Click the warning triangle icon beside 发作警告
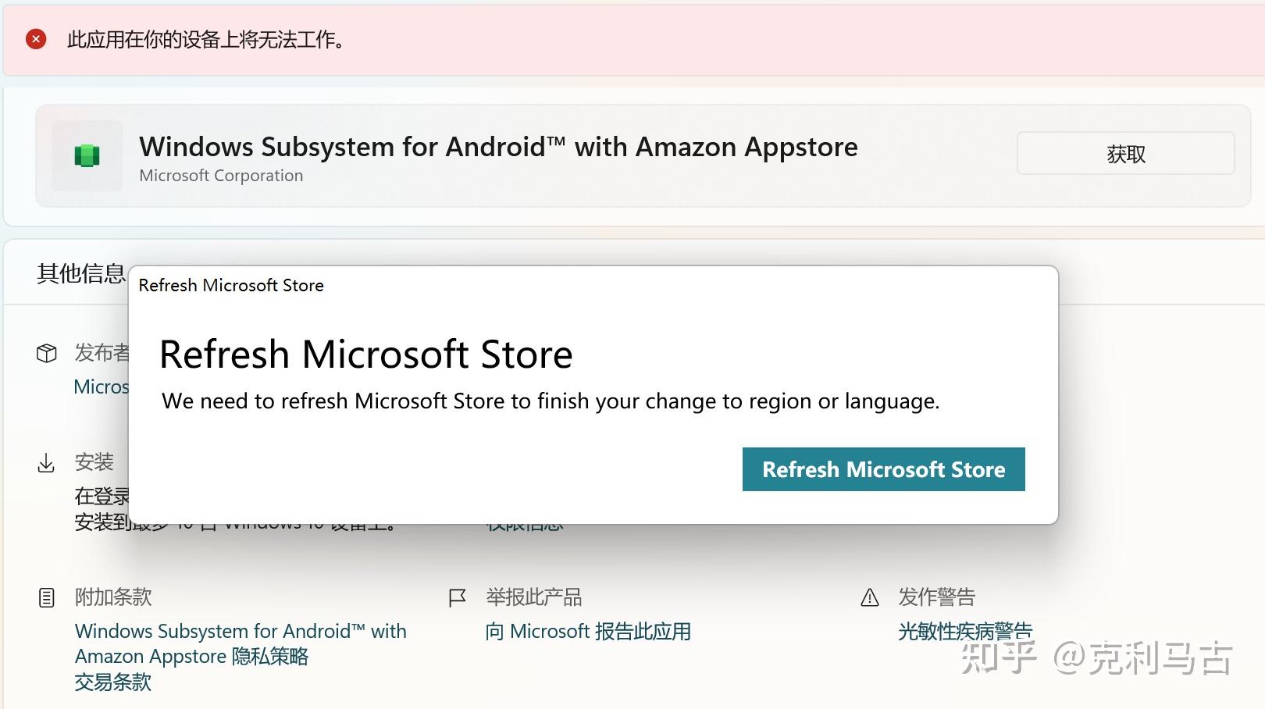Screen dimensions: 1265x709 pyautogui.click(x=870, y=598)
